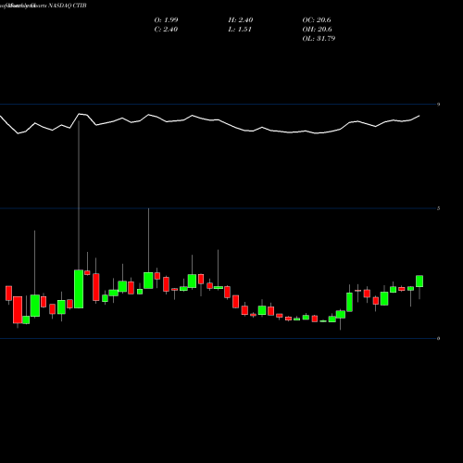Click the y-axis label 0
463x463 pixels.
438,338
